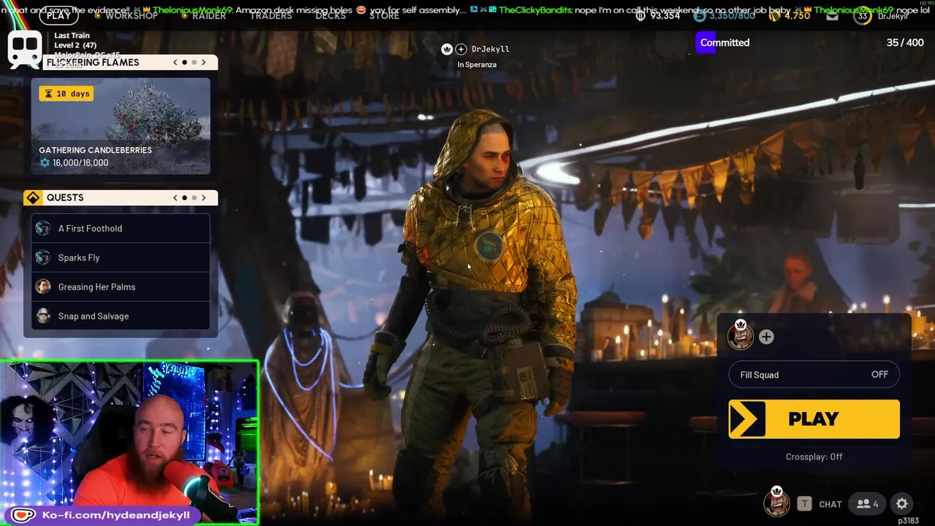The width and height of the screenshot is (935, 526).
Task: Click the A First Foothold quest icon
Action: pyautogui.click(x=43, y=228)
